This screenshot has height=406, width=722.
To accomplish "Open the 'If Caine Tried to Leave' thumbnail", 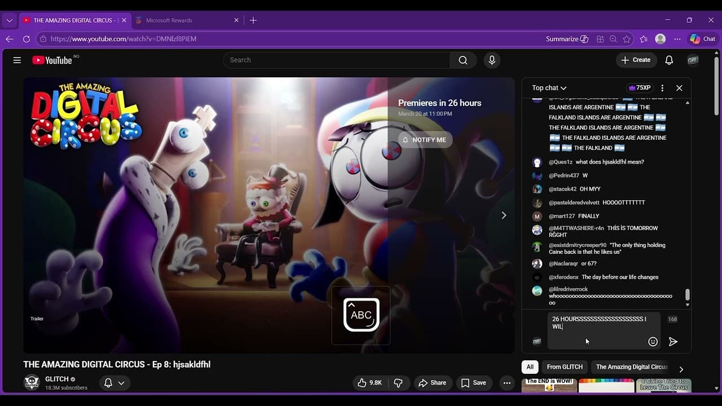I will pos(664,386).
